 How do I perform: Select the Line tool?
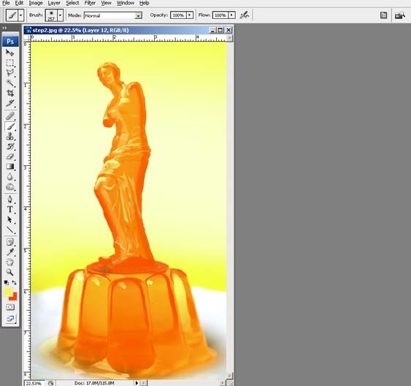[10, 230]
